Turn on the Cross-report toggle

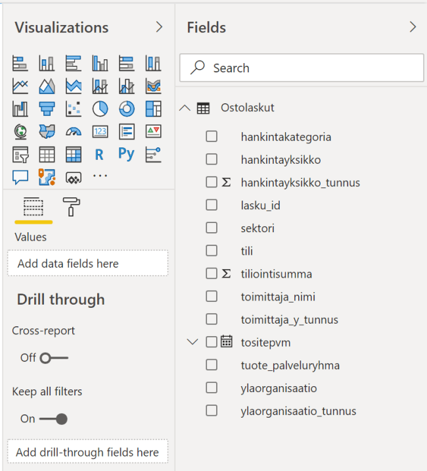click(53, 358)
